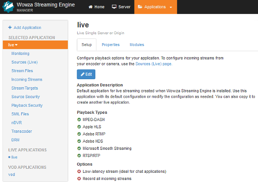Open nDVR in the sidebar
Viewport: 258px width, 184px height.
pyautogui.click(x=17, y=123)
